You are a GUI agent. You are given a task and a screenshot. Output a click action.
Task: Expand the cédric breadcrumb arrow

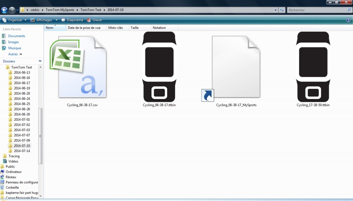tap(42, 10)
